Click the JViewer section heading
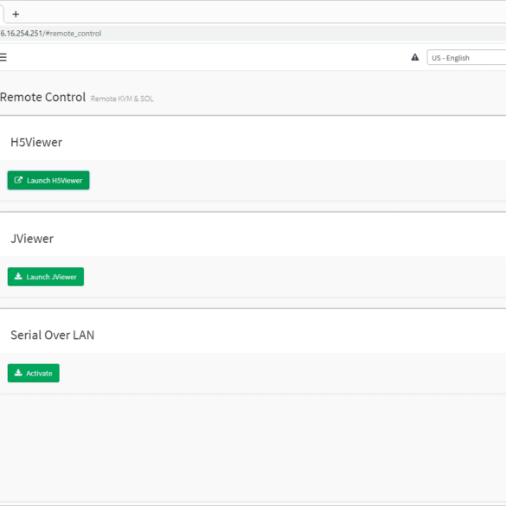506x506 pixels. coord(32,239)
